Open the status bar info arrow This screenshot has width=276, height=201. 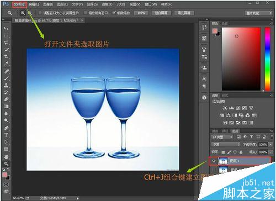pos(77,198)
